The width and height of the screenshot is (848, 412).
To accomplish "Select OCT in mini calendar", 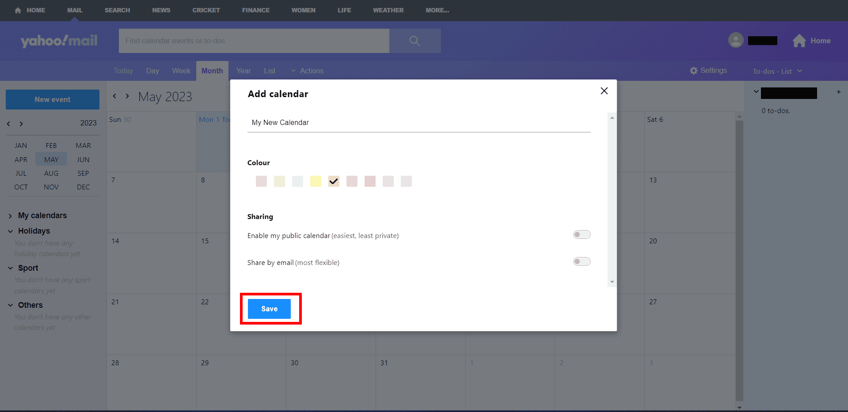I will (x=21, y=187).
